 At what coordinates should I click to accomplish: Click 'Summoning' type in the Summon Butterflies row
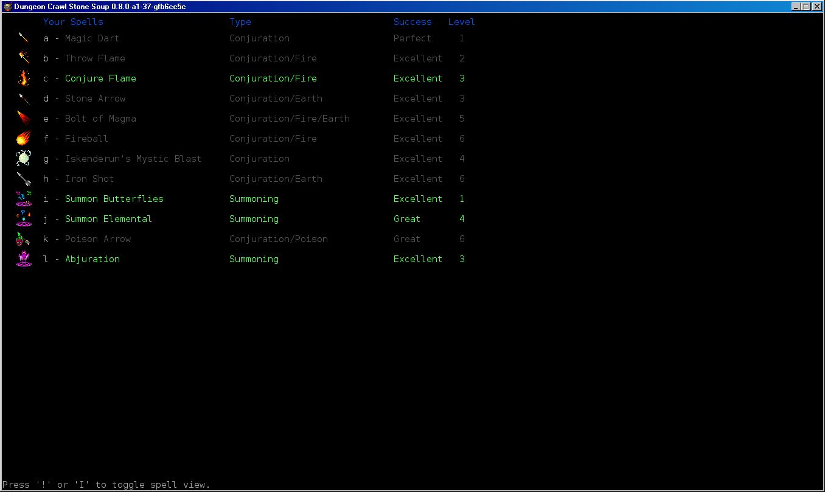coord(254,199)
